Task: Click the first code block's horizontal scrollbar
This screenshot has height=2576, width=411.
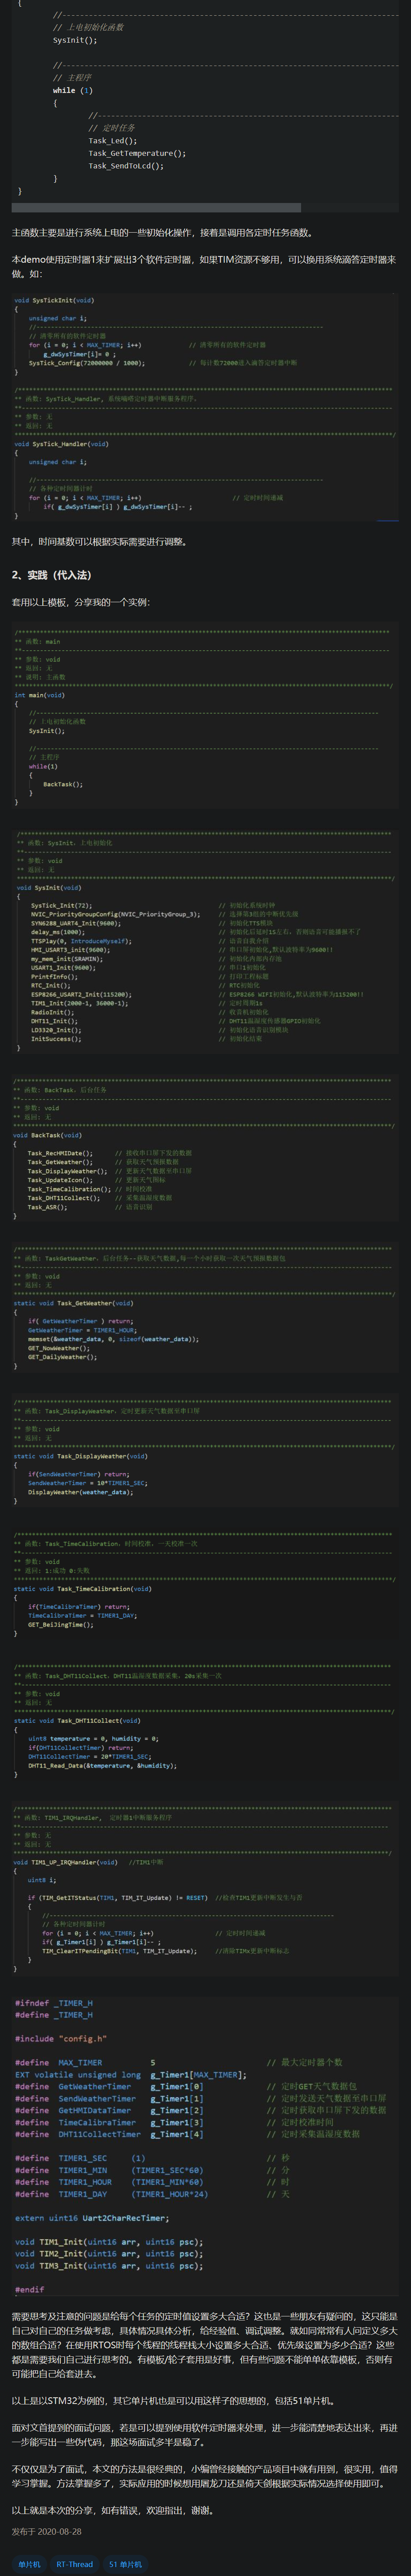Action: tap(156, 207)
